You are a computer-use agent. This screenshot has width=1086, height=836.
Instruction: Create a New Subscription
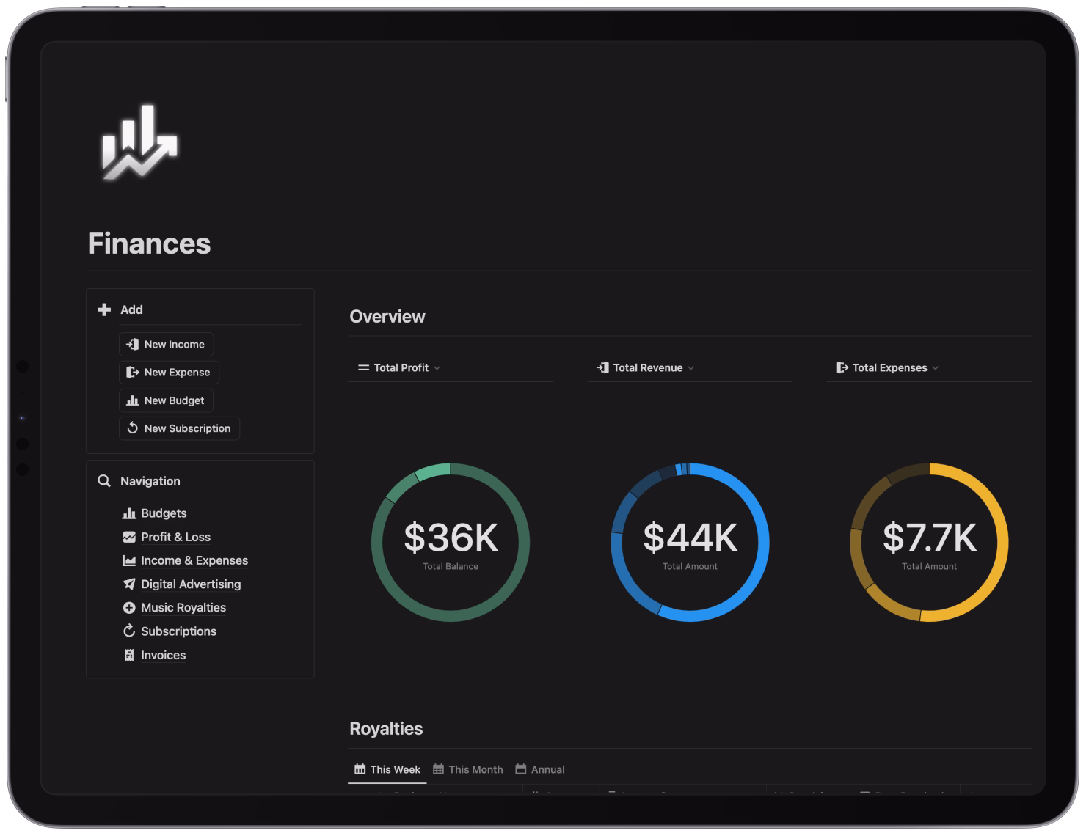click(179, 428)
